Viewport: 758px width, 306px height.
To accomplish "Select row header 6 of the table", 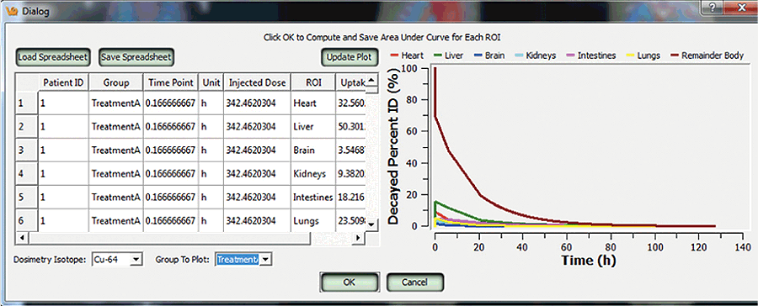I will [26, 221].
